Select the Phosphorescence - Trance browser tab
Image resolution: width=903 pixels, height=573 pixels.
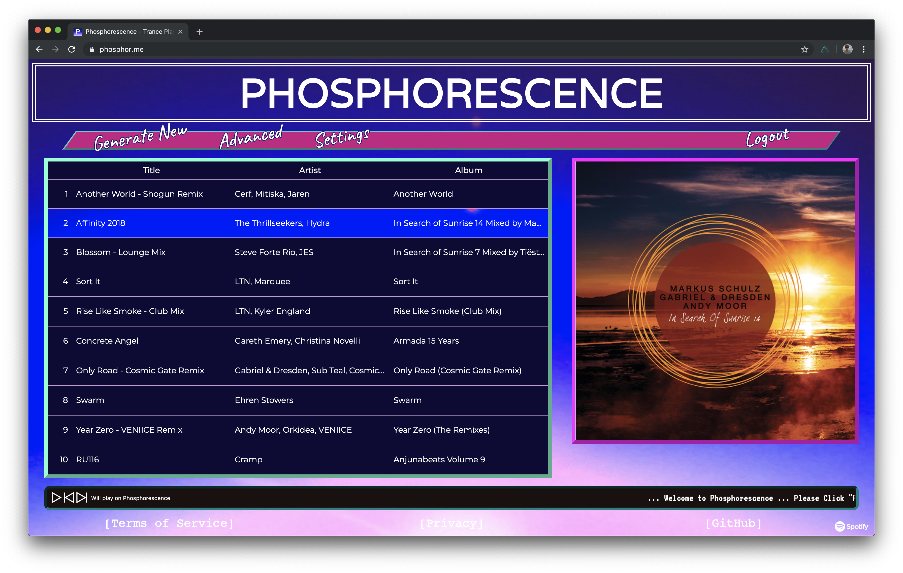pyautogui.click(x=128, y=32)
